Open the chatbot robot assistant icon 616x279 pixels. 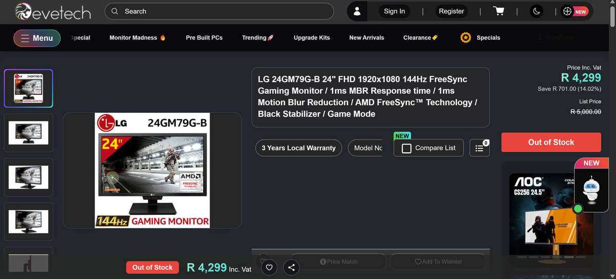[x=591, y=189]
